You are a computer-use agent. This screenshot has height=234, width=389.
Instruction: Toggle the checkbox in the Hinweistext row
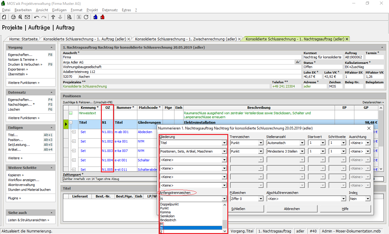click(71, 113)
